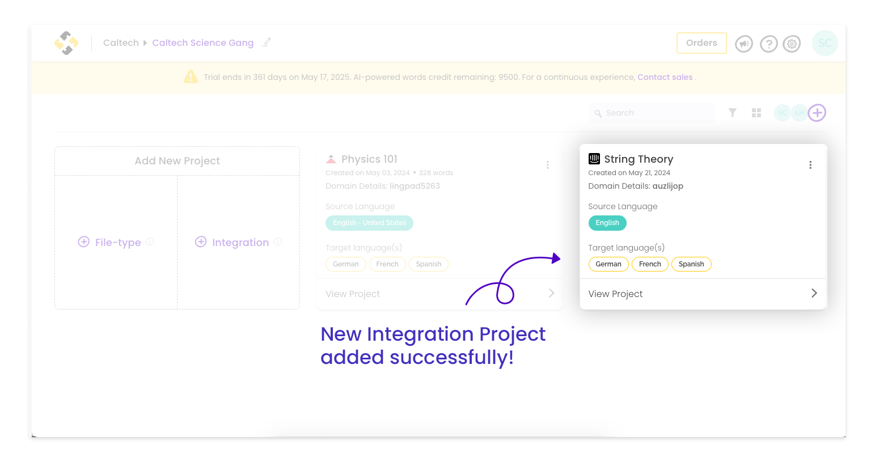875x462 pixels.
Task: Add new File-type project
Action: pyautogui.click(x=109, y=242)
